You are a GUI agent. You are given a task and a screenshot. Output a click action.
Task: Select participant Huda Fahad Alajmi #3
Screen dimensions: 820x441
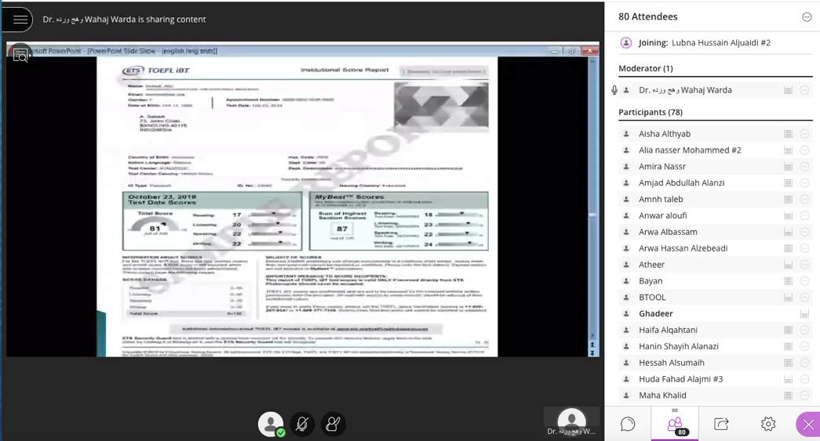click(x=680, y=379)
